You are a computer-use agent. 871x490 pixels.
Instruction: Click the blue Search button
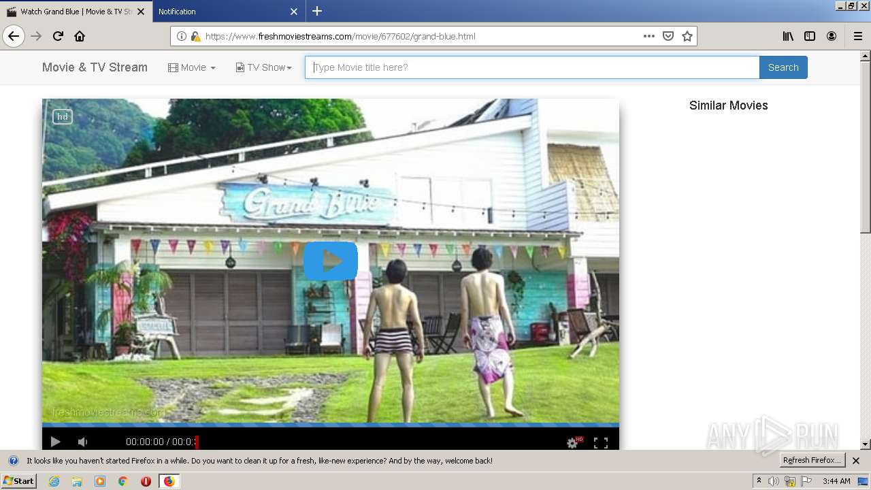[x=783, y=67]
